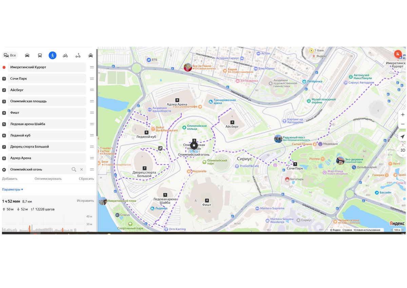Click the 'Исправить' link

click(x=85, y=201)
